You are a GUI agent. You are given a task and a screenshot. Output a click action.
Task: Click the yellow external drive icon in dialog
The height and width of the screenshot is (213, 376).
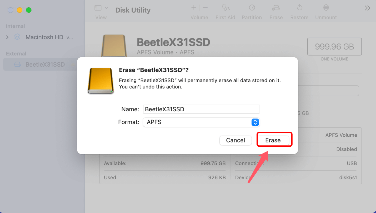101,81
